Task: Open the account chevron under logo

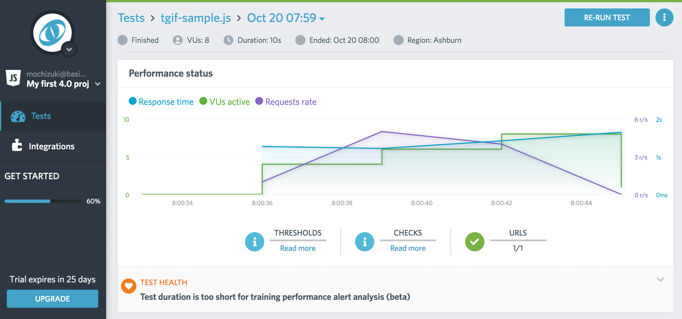Action: [69, 50]
